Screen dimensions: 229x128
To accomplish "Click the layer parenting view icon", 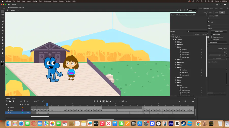I will pos(24,101).
